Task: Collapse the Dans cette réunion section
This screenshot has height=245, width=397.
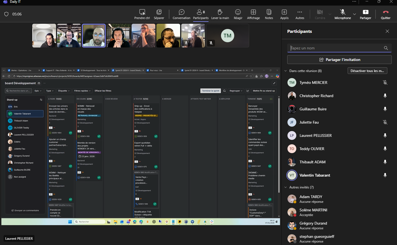Action: click(286, 71)
